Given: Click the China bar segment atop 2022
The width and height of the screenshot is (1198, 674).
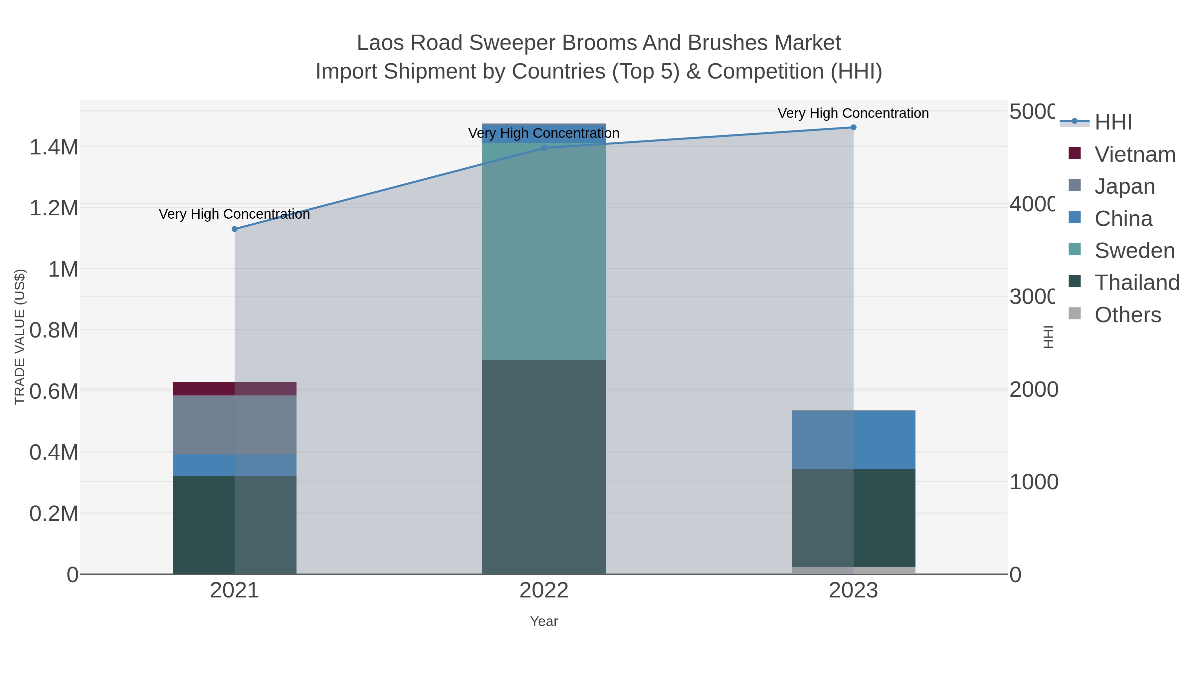Looking at the screenshot, I should (x=544, y=133).
